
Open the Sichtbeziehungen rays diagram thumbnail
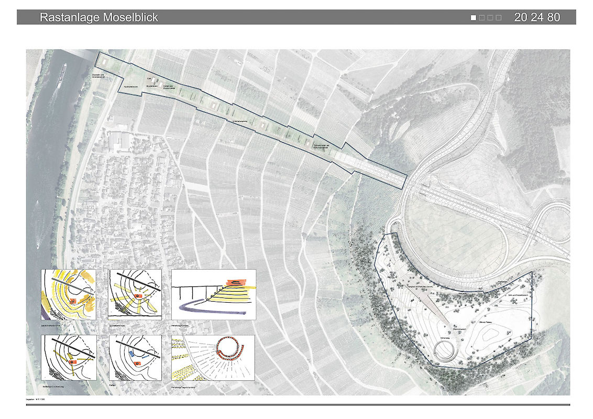[136, 294]
